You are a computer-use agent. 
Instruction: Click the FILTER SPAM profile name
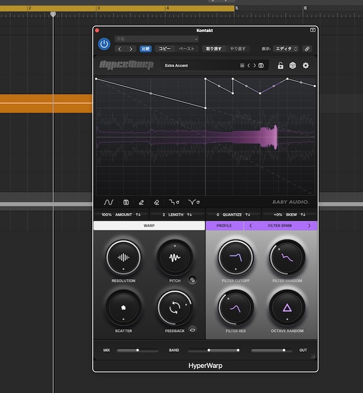[x=280, y=226]
